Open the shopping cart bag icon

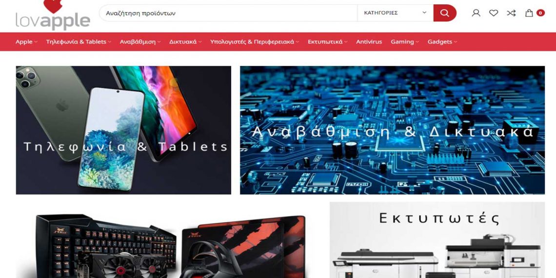[529, 13]
